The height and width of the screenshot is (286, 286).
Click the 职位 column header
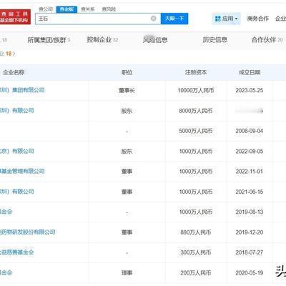click(127, 72)
